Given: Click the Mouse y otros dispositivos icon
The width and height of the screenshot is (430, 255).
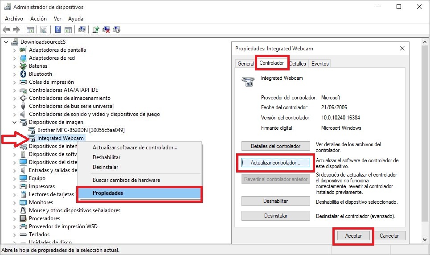Looking at the screenshot, I should pos(23,210).
